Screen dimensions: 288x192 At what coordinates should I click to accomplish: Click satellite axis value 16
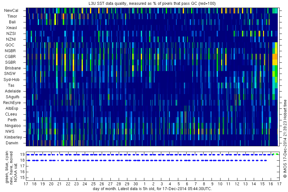point(22,172)
